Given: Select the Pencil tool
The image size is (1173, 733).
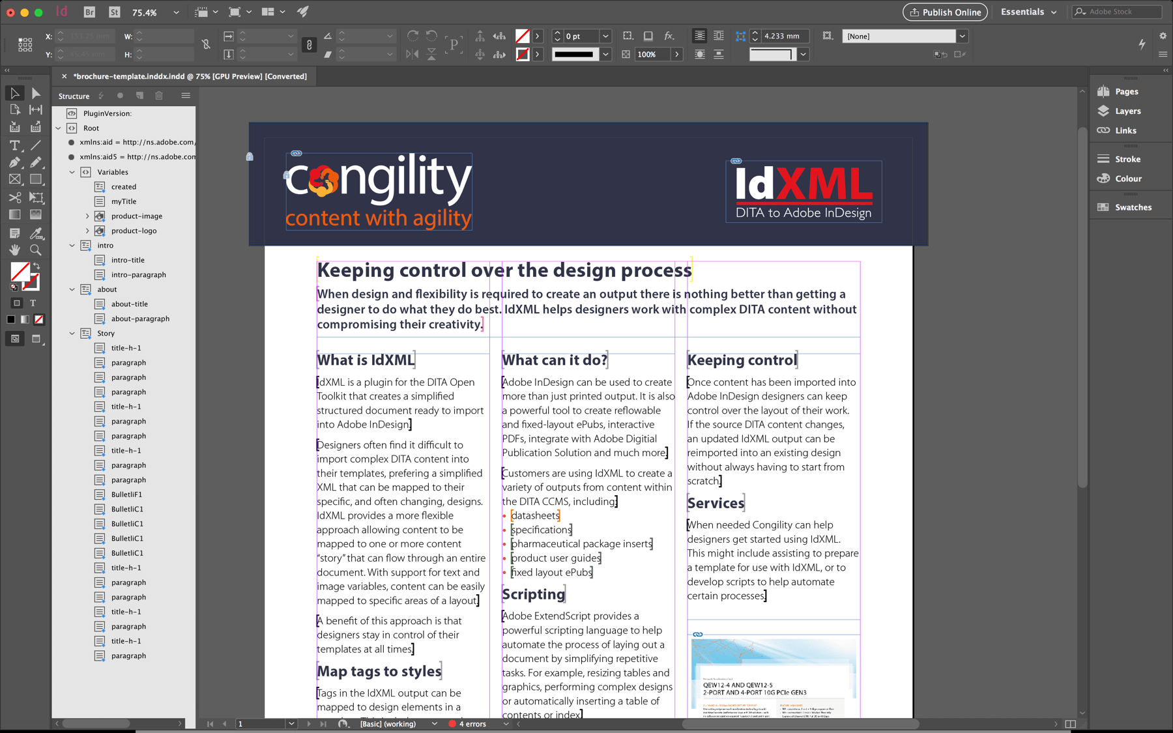Looking at the screenshot, I should coord(36,162).
